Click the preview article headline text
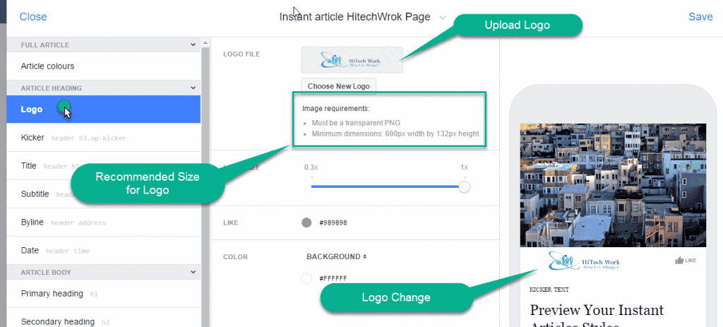723x327 pixels. [x=597, y=316]
